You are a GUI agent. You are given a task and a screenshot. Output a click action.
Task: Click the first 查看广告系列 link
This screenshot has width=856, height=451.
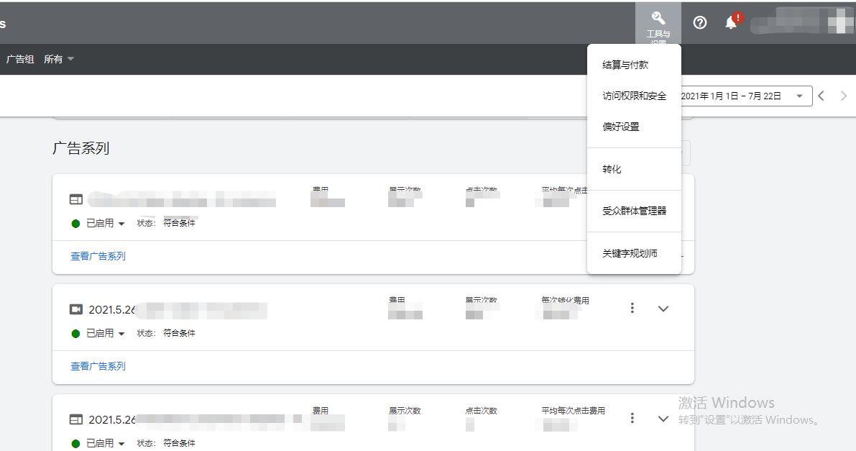[x=98, y=256]
